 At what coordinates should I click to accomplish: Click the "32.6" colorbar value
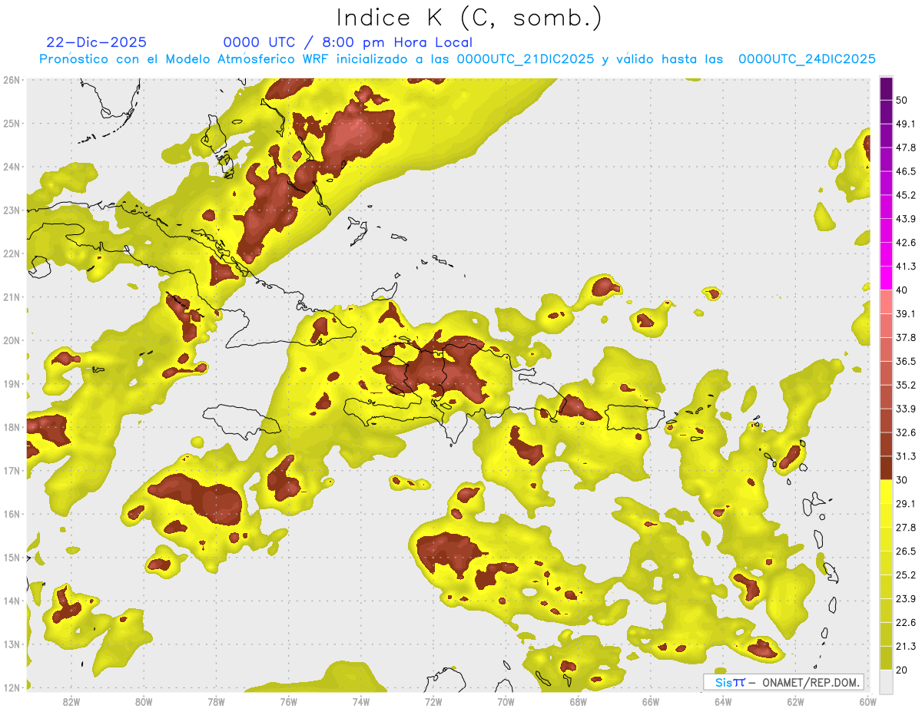(905, 432)
